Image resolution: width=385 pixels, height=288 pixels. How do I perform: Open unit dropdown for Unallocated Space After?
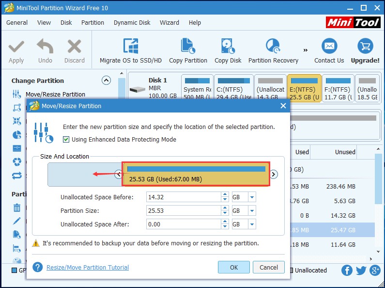pyautogui.click(x=252, y=224)
